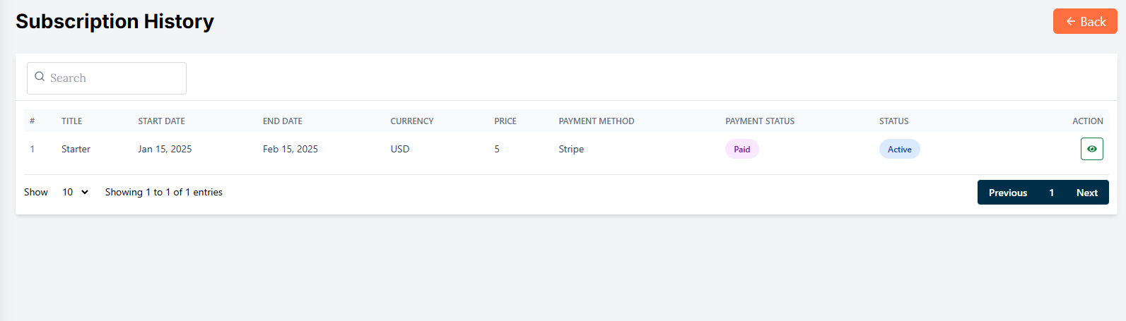Click the Back button
Image resolution: width=1126 pixels, height=321 pixels.
(1084, 21)
